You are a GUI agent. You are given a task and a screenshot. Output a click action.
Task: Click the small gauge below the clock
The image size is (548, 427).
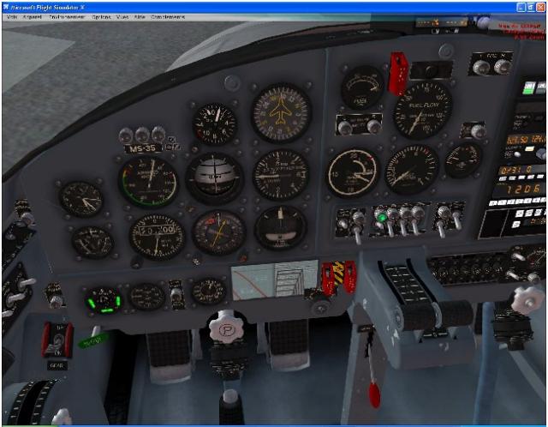tap(92, 242)
